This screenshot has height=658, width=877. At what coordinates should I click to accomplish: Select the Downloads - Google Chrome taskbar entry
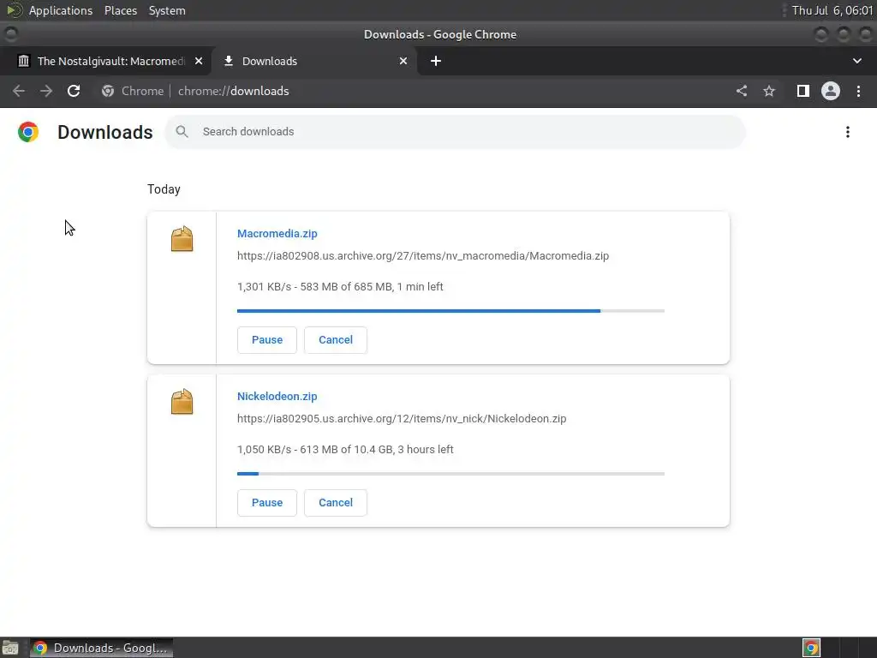[x=102, y=648]
